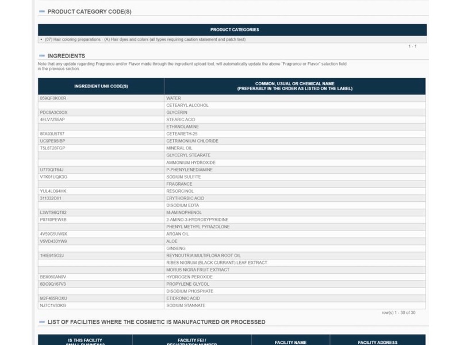Collapse the List of Facilities section

[42, 322]
